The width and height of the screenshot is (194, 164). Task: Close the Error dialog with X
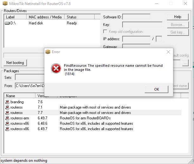[168, 52]
